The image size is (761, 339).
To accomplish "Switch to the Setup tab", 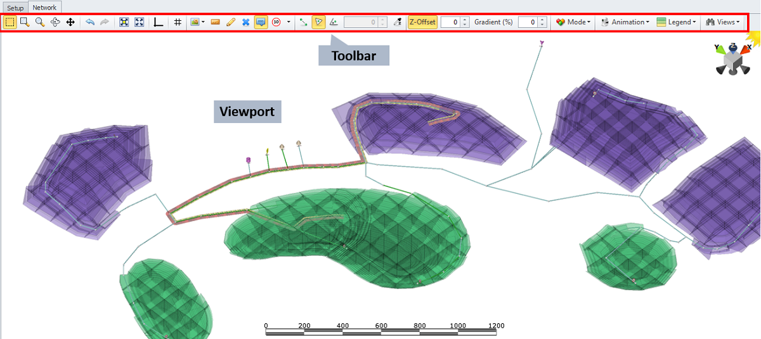I will tap(15, 8).
